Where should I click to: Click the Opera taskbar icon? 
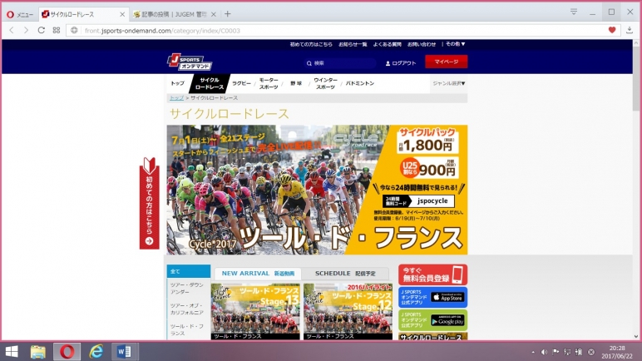[67, 352]
